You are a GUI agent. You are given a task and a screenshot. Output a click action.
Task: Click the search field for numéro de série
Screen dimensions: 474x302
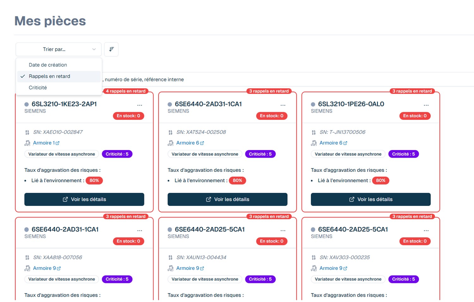[x=221, y=79]
